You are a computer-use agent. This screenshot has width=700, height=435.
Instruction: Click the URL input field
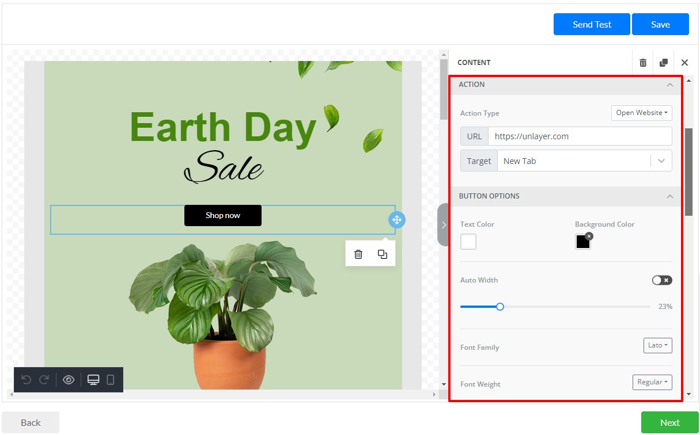tap(579, 136)
